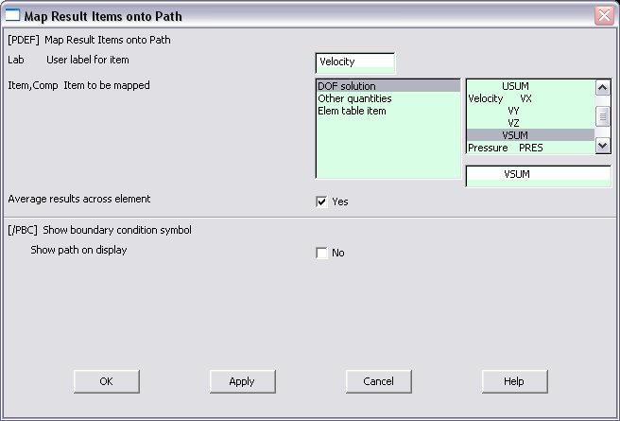Select Other quantities in item list
Screen dimensions: 620x421
[388, 98]
